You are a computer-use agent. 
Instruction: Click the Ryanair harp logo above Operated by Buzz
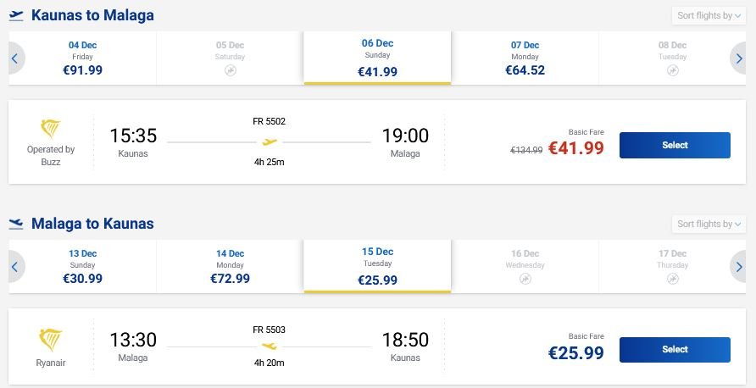51,129
